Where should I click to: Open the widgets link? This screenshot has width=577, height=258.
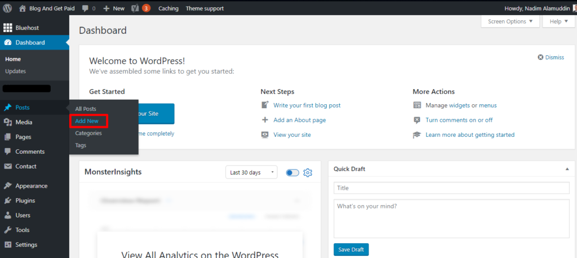[x=459, y=105]
